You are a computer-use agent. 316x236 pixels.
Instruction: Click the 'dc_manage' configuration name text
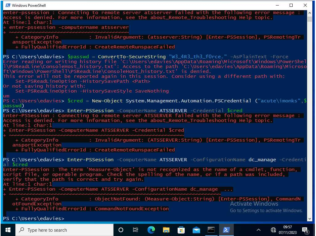coord(262,160)
